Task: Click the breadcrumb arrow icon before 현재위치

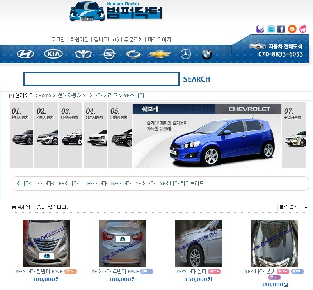Action: pyautogui.click(x=11, y=96)
